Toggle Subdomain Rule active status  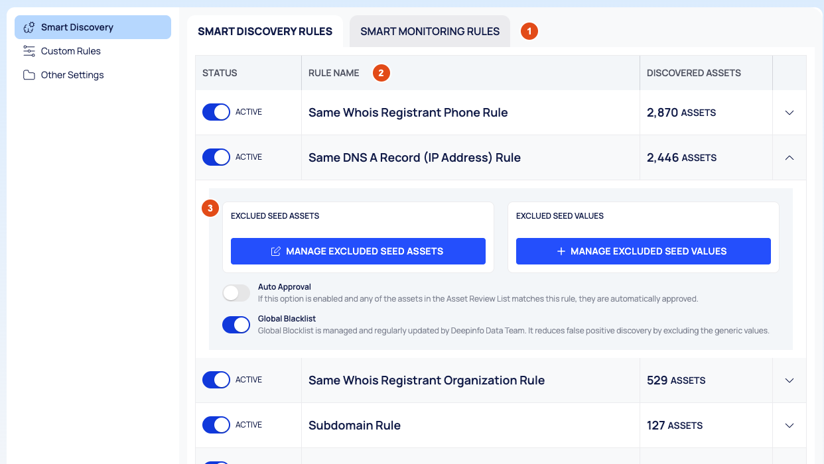coord(216,425)
